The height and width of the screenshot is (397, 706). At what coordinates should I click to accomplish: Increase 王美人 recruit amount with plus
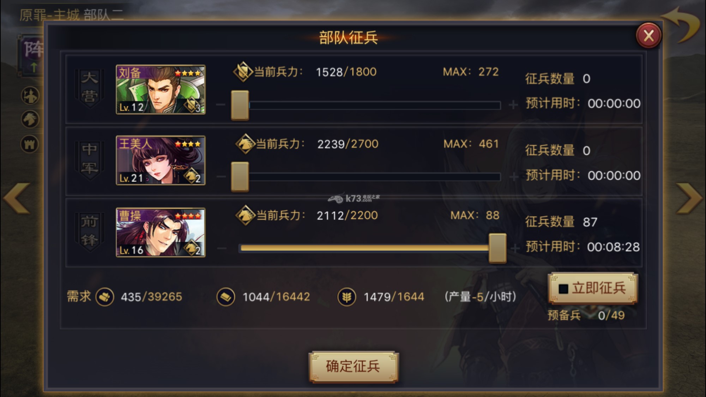514,176
